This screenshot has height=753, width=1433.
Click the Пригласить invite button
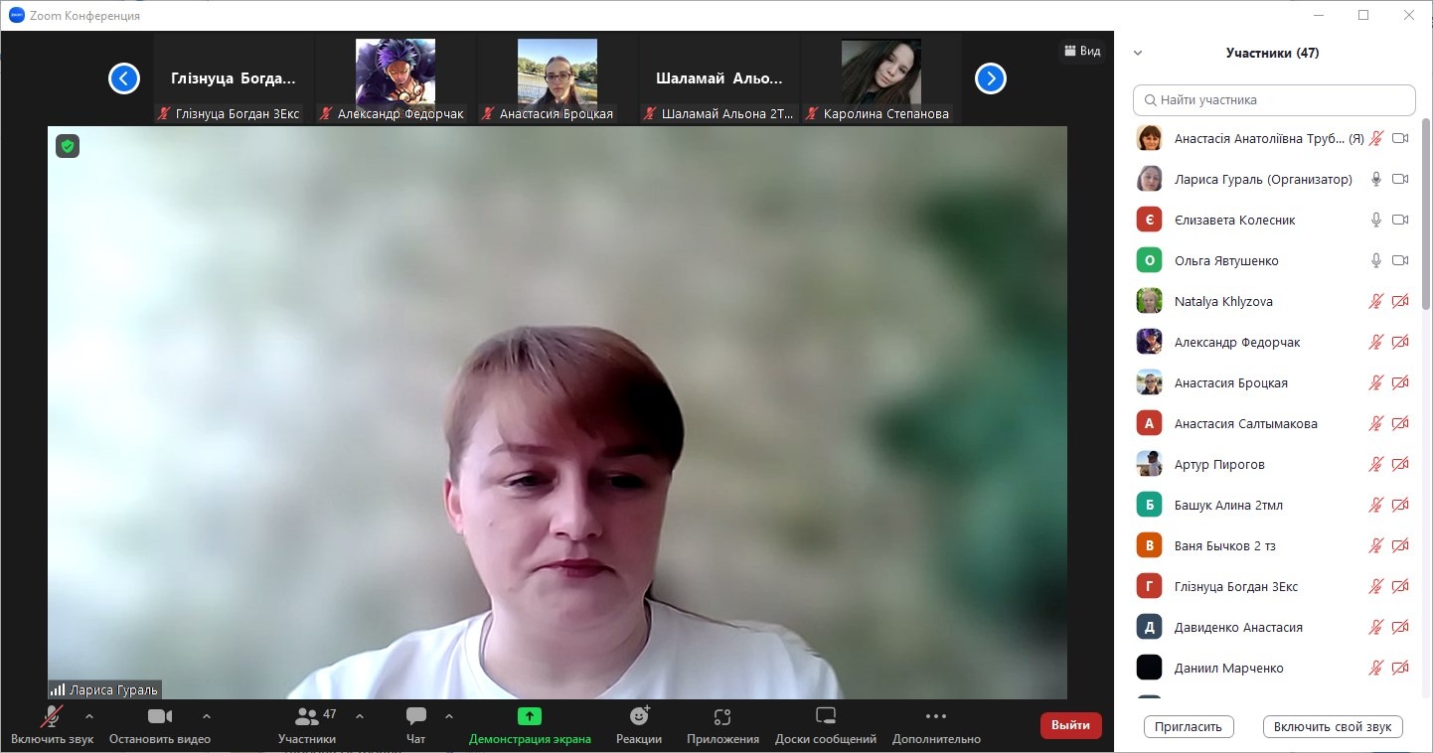[x=1189, y=726]
